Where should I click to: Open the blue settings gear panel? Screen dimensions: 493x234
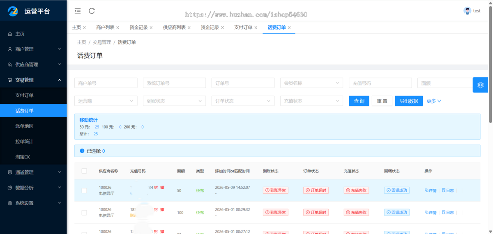click(480, 85)
